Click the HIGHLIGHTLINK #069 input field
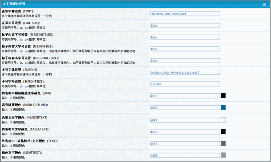Image resolution: width=271 pixels, height=162 pixels. pyautogui.click(x=185, y=107)
